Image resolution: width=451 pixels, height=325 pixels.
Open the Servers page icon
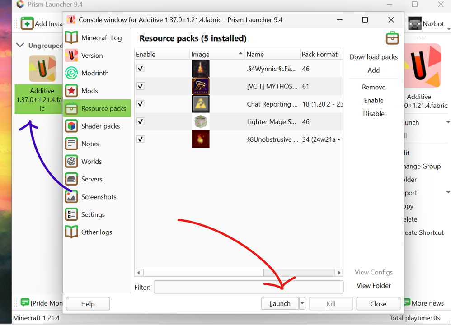click(71, 179)
